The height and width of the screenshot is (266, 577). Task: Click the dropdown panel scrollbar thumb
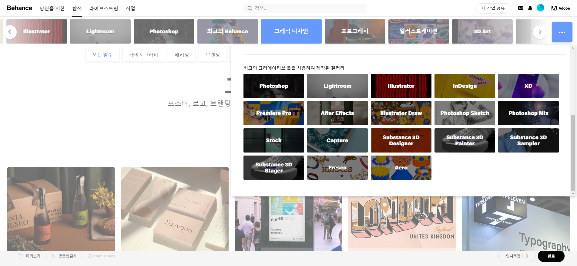[x=573, y=153]
